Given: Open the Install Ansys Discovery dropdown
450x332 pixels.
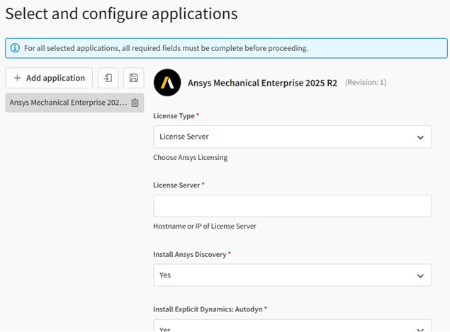Looking at the screenshot, I should point(292,275).
